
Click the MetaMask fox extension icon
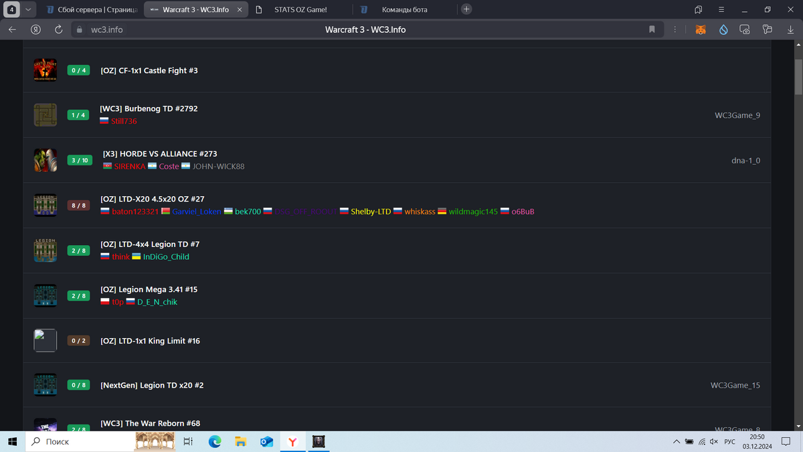point(701,29)
